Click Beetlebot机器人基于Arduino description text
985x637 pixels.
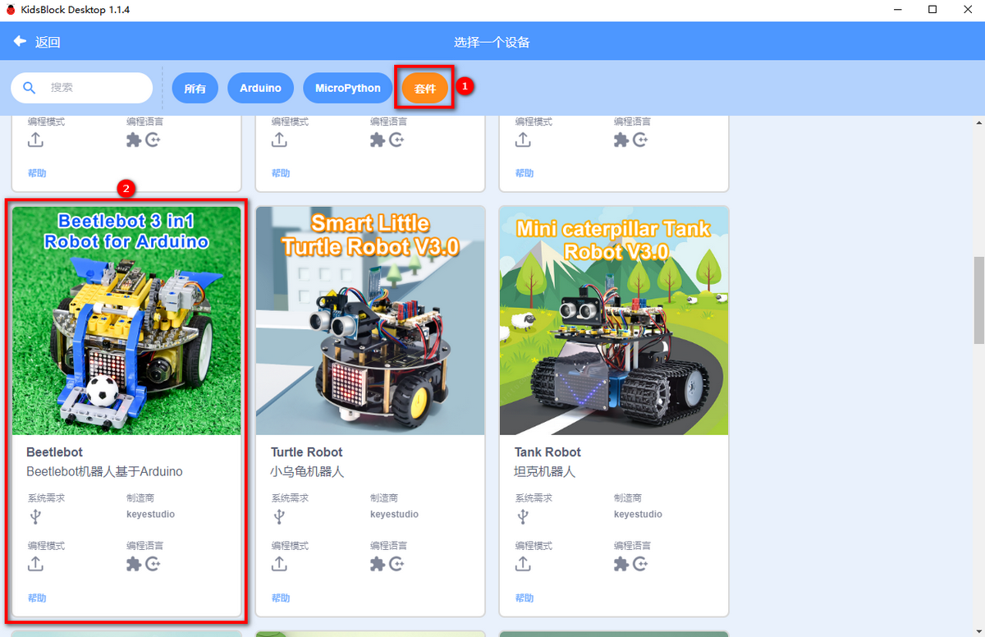(104, 472)
